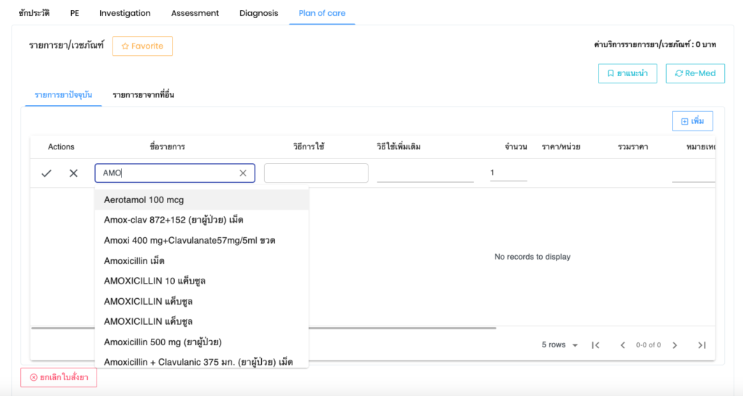Screen dimensions: 743x396
Task: Choose Aerotamol 100 mcg from the list
Action: coord(144,199)
